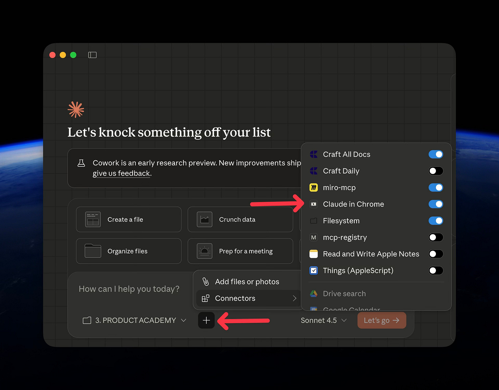Click the Organize files folder icon
499x390 pixels.
(x=93, y=251)
